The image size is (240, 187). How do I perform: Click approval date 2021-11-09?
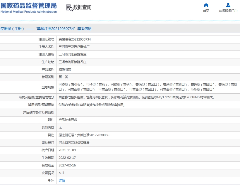67,150
